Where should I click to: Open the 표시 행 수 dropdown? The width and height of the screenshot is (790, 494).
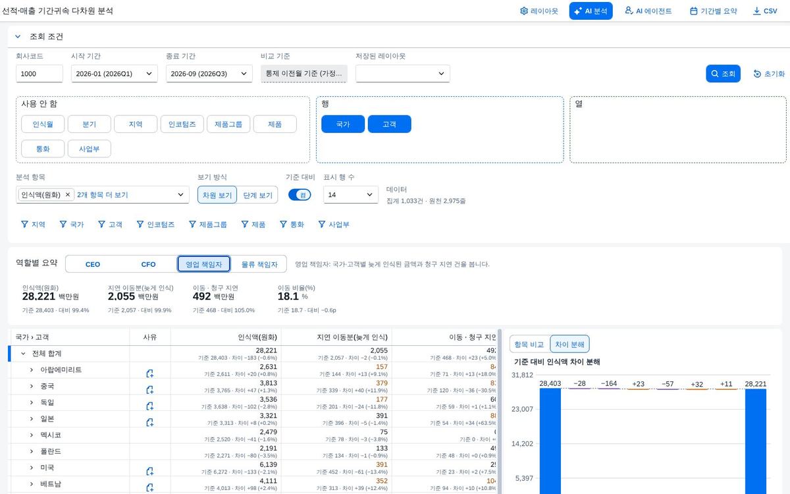351,195
